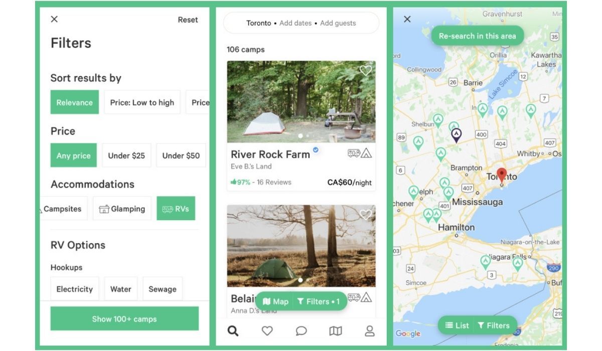Open messages chat bubble icon
Viewport: 602px width, 351px height.
[x=301, y=331]
